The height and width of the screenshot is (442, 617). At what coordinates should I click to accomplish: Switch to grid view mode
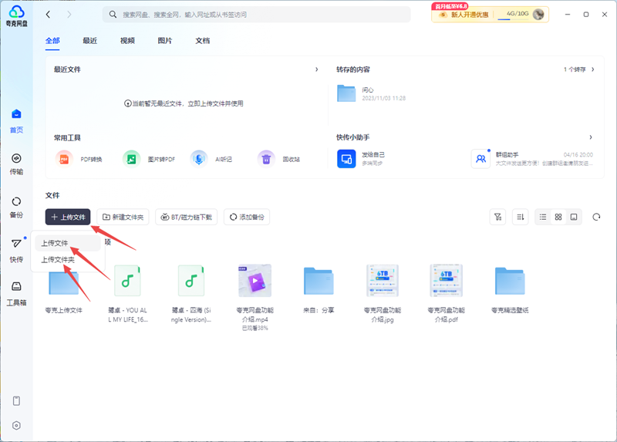pos(558,218)
